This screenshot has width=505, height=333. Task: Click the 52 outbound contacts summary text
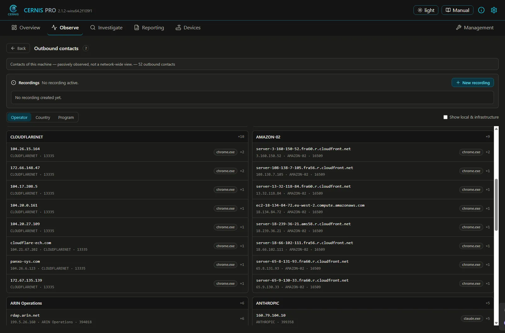157,64
